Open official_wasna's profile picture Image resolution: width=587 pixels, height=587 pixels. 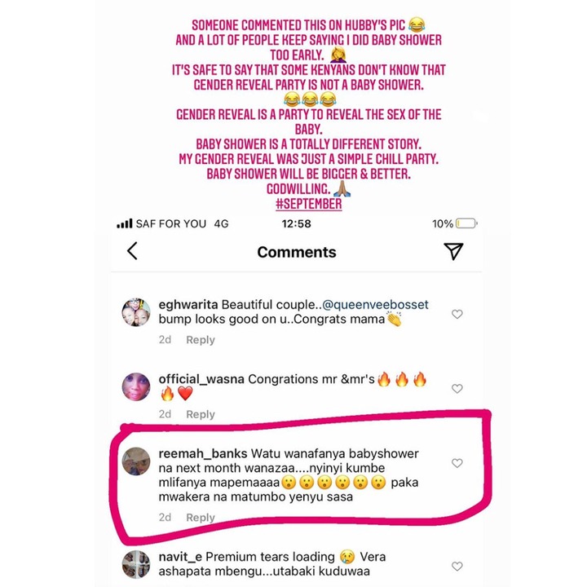136,386
